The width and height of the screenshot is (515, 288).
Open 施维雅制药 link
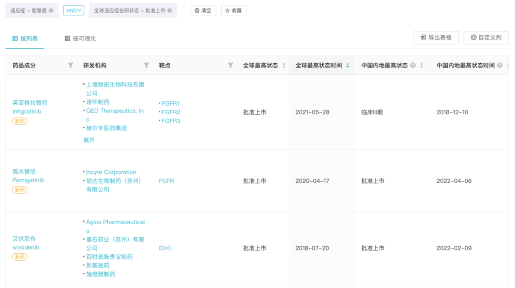[101, 274]
